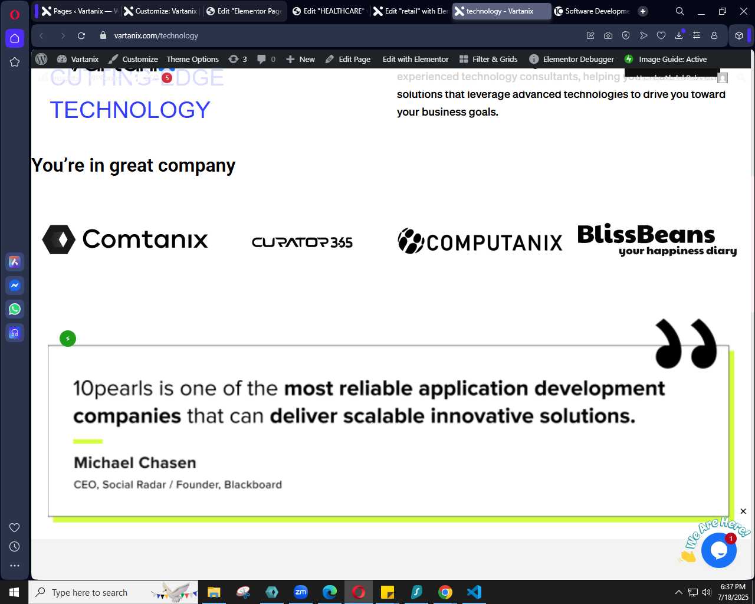
Task: Click updates counter showing 3
Action: (238, 59)
